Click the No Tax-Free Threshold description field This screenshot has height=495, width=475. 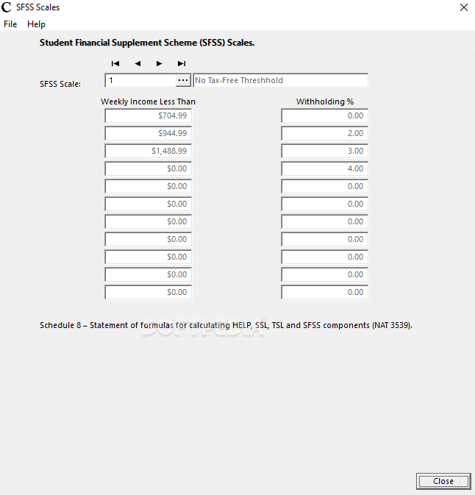[281, 80]
